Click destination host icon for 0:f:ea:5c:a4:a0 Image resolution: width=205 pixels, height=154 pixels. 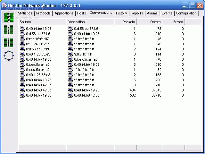coord(70,59)
